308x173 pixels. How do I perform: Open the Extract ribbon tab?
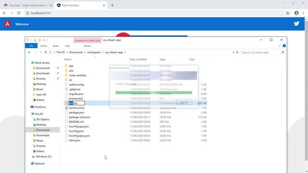(x=87, y=46)
